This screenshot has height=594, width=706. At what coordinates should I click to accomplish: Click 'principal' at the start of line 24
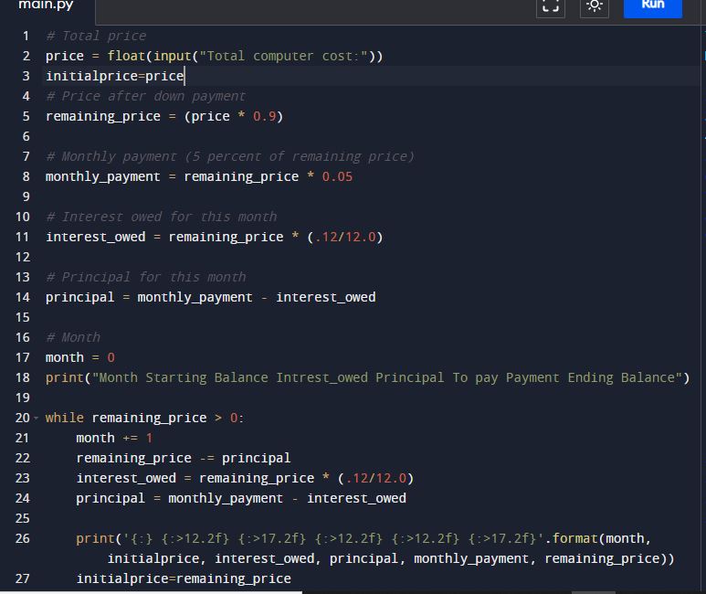point(111,498)
